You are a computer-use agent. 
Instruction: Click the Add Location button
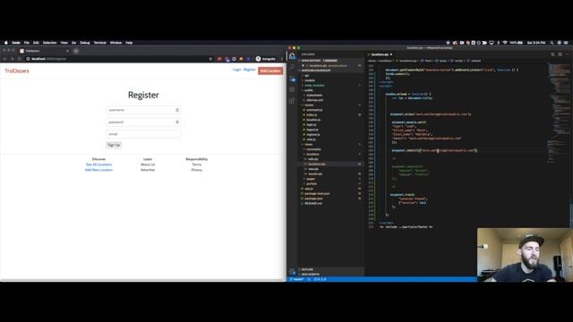point(270,71)
